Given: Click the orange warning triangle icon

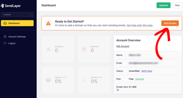Looking at the screenshot, I should pyautogui.click(x=48, y=23).
